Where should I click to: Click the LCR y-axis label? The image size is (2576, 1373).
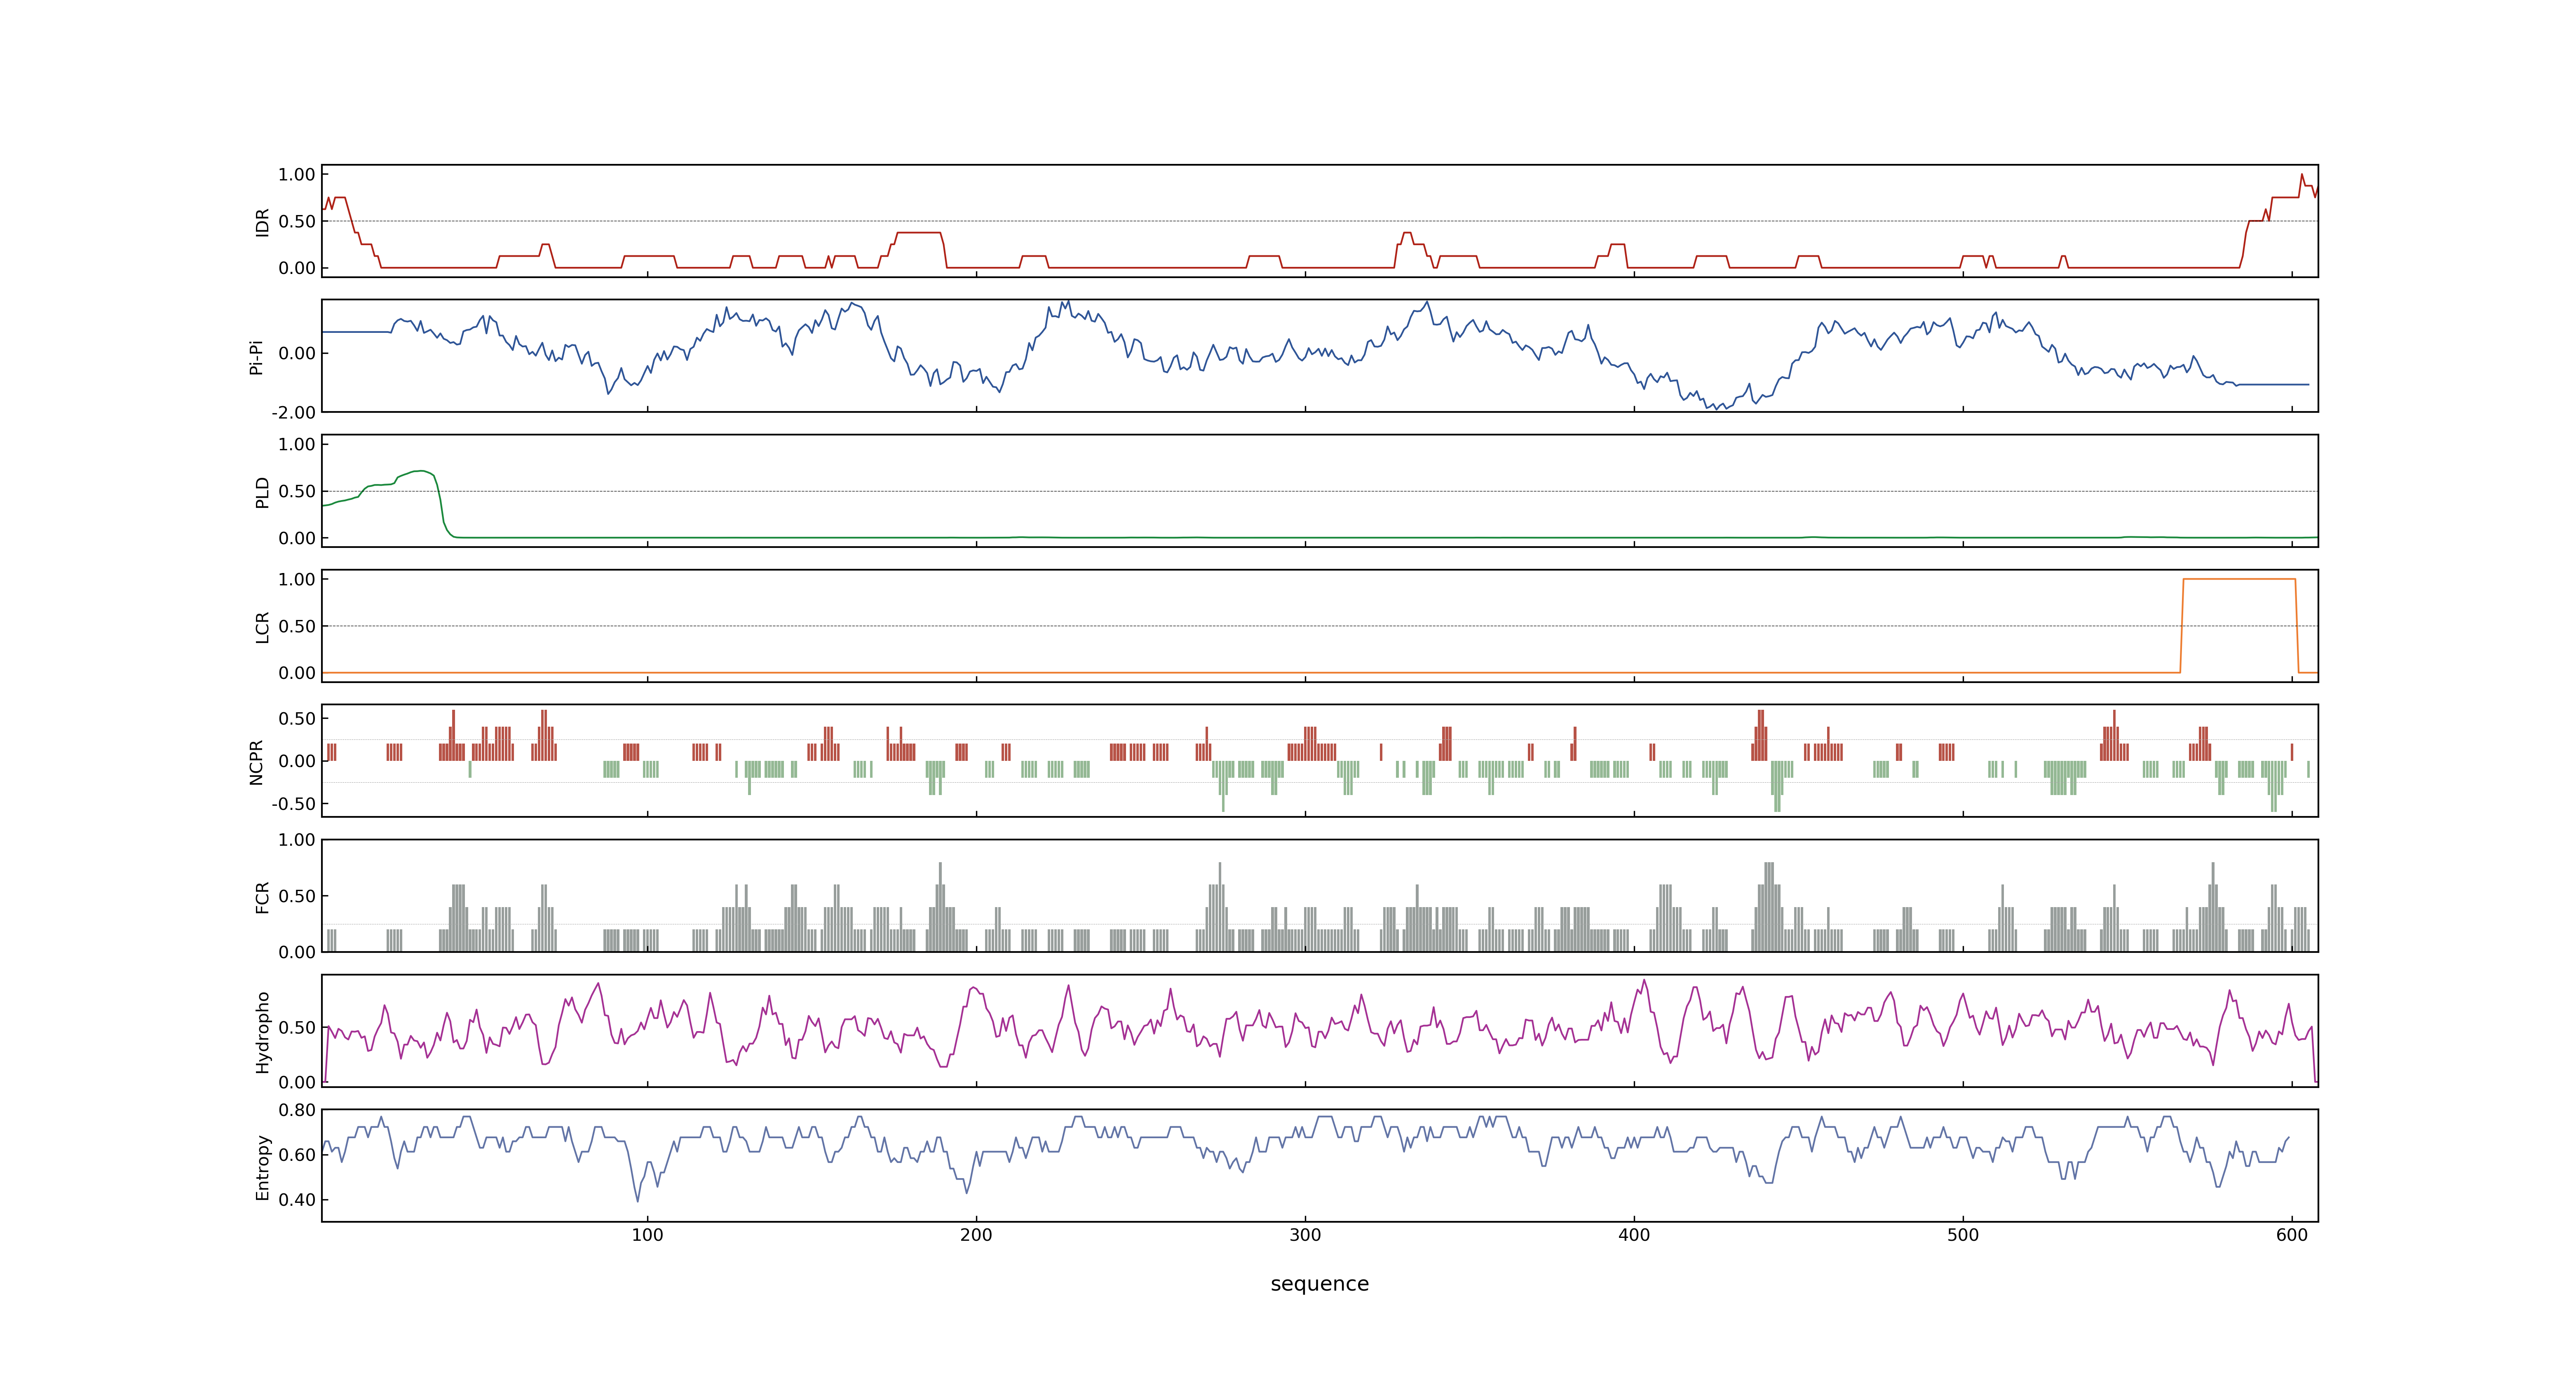tap(262, 627)
